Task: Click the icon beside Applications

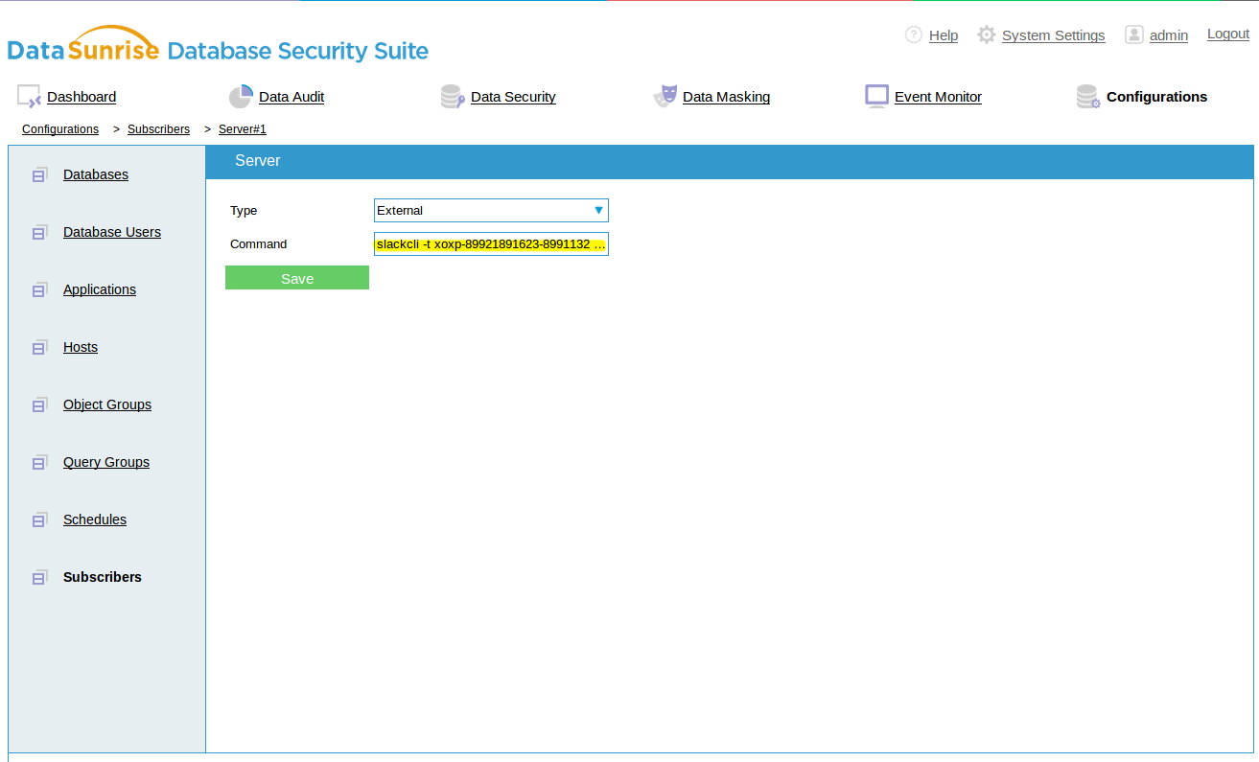Action: tap(39, 290)
